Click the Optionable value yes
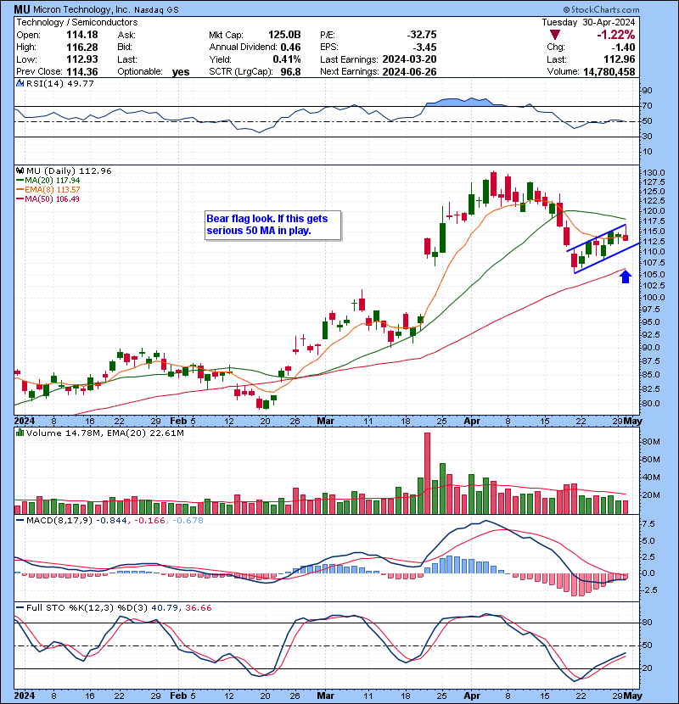 click(181, 72)
